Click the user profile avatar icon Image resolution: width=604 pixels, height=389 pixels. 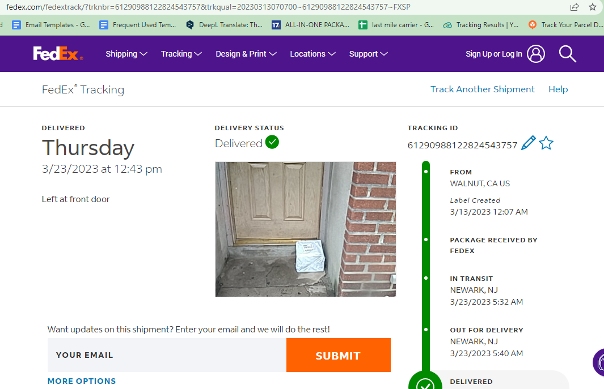point(536,54)
